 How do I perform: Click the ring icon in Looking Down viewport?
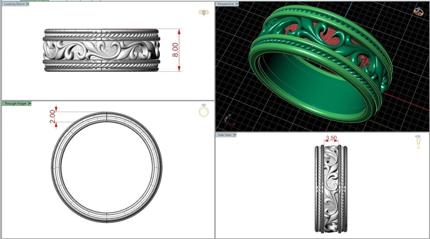point(204,12)
